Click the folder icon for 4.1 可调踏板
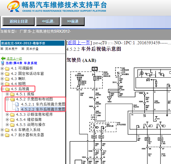171x164 pixels. coord(7,69)
